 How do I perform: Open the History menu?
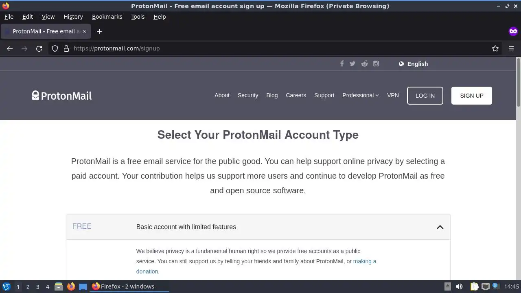tap(73, 17)
